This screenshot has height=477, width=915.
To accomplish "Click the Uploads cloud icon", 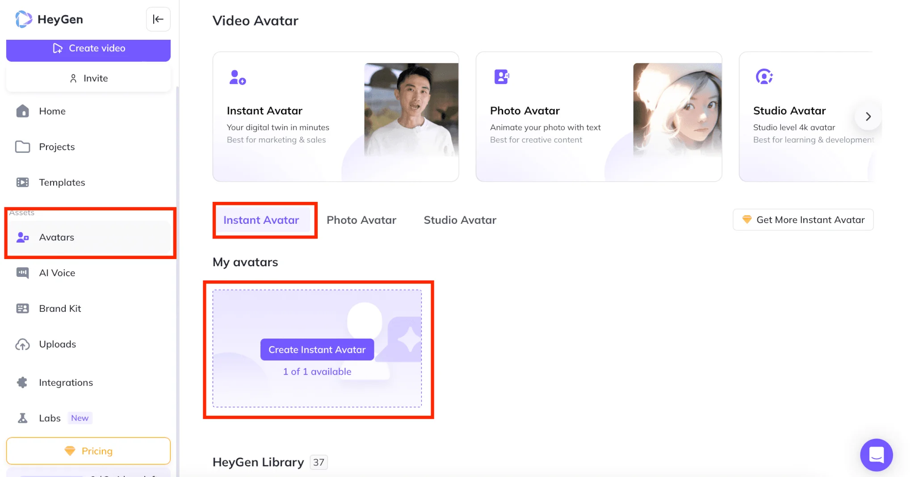I will point(22,344).
